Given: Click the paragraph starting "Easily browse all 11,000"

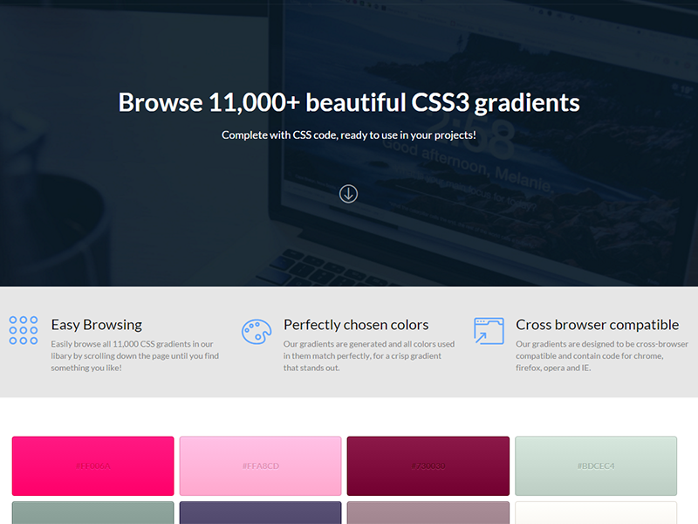Looking at the screenshot, I should [135, 355].
